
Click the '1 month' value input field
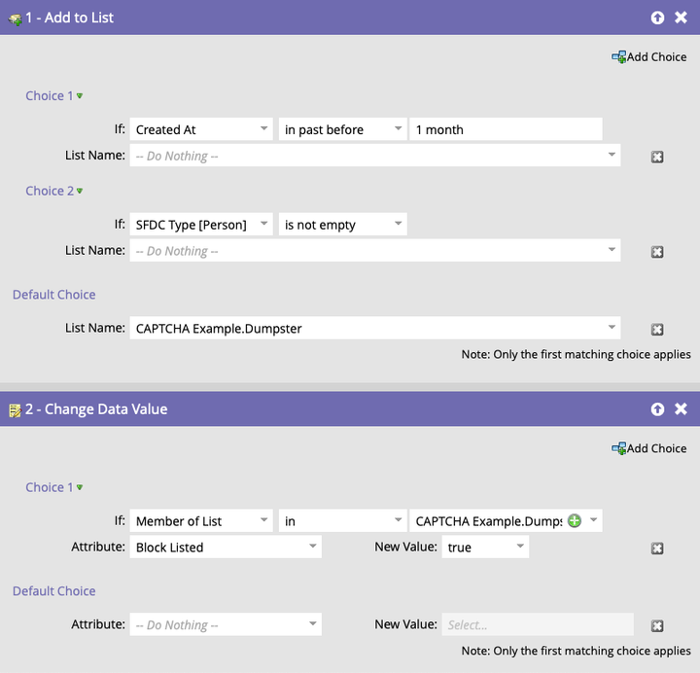tap(506, 129)
